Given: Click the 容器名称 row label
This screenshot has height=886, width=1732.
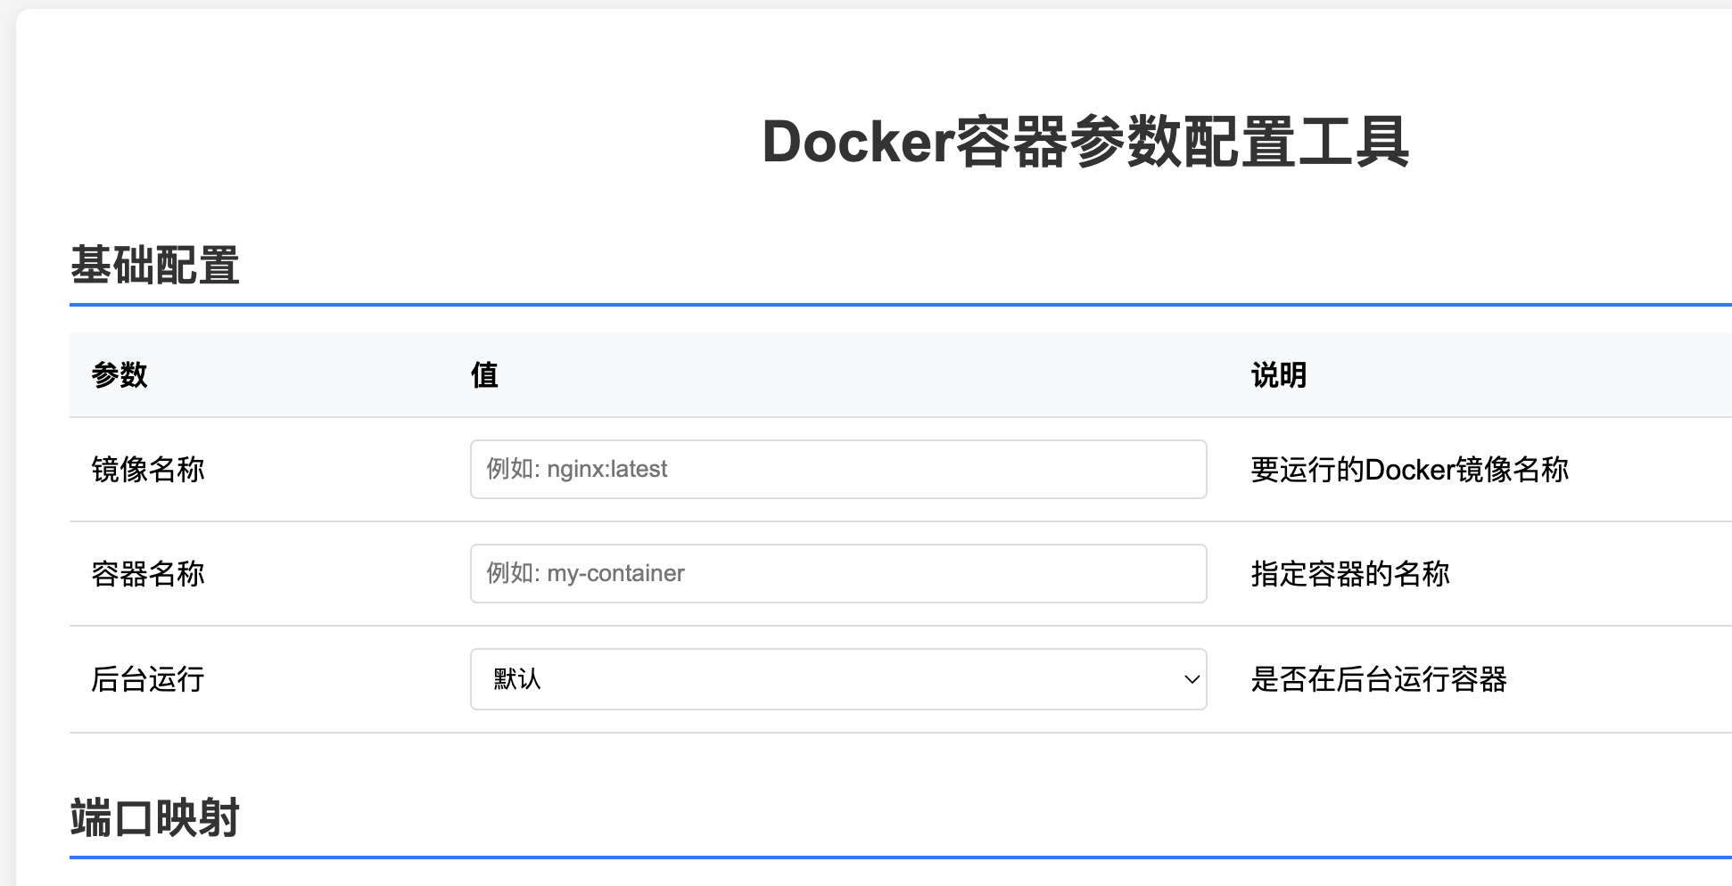Looking at the screenshot, I should [x=148, y=573].
